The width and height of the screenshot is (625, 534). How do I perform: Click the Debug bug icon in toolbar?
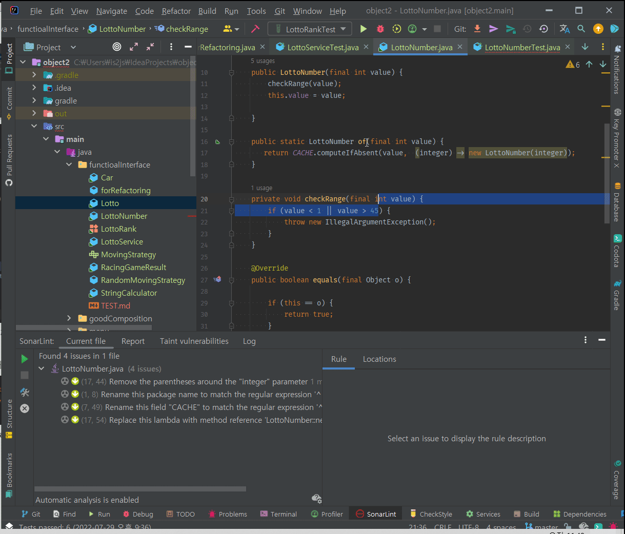point(380,29)
